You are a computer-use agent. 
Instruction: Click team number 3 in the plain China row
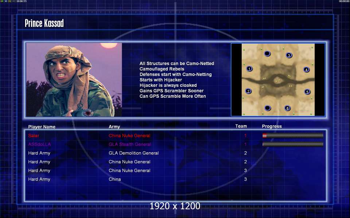tap(245, 179)
